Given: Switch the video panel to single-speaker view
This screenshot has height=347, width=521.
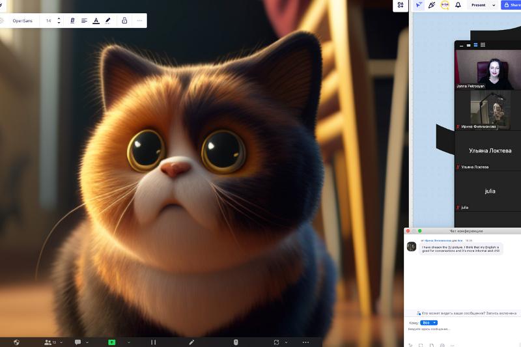Looking at the screenshot, I should click(x=468, y=45).
